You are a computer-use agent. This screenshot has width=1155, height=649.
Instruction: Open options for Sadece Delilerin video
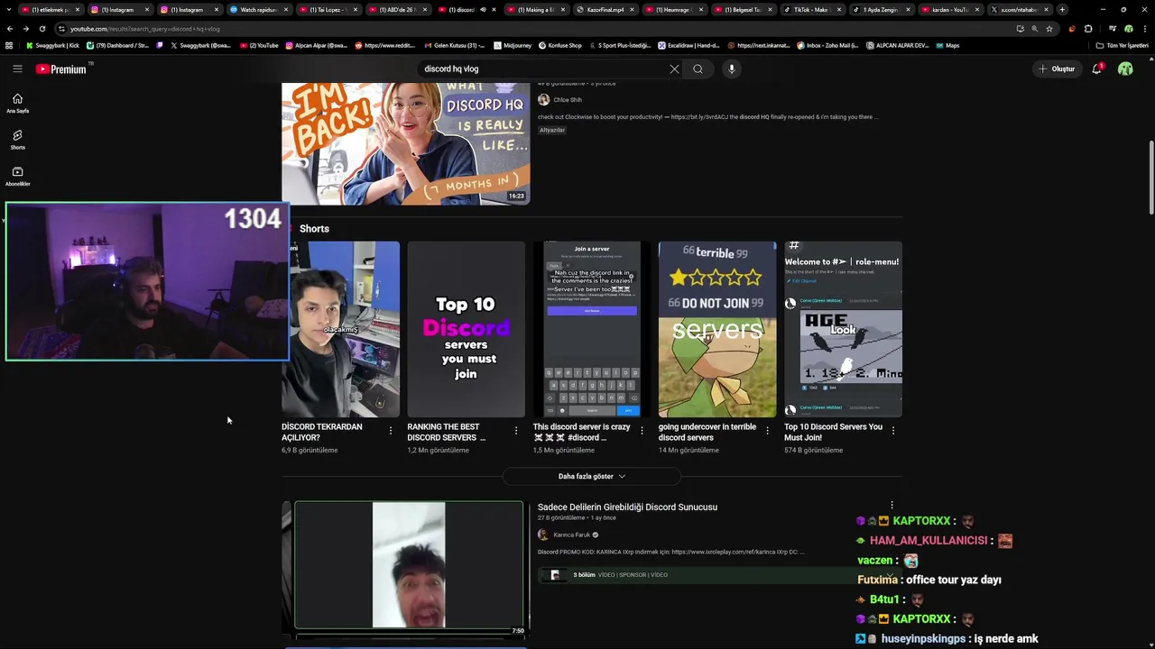[892, 505]
